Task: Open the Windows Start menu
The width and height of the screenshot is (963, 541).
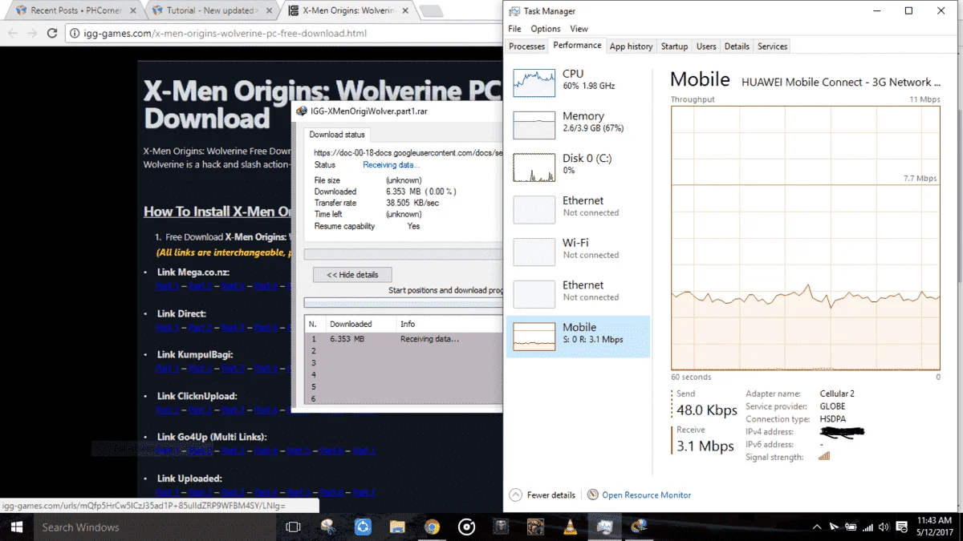Action: 16,527
